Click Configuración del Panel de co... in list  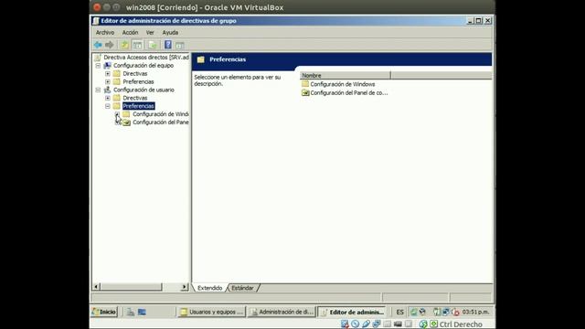click(x=349, y=93)
